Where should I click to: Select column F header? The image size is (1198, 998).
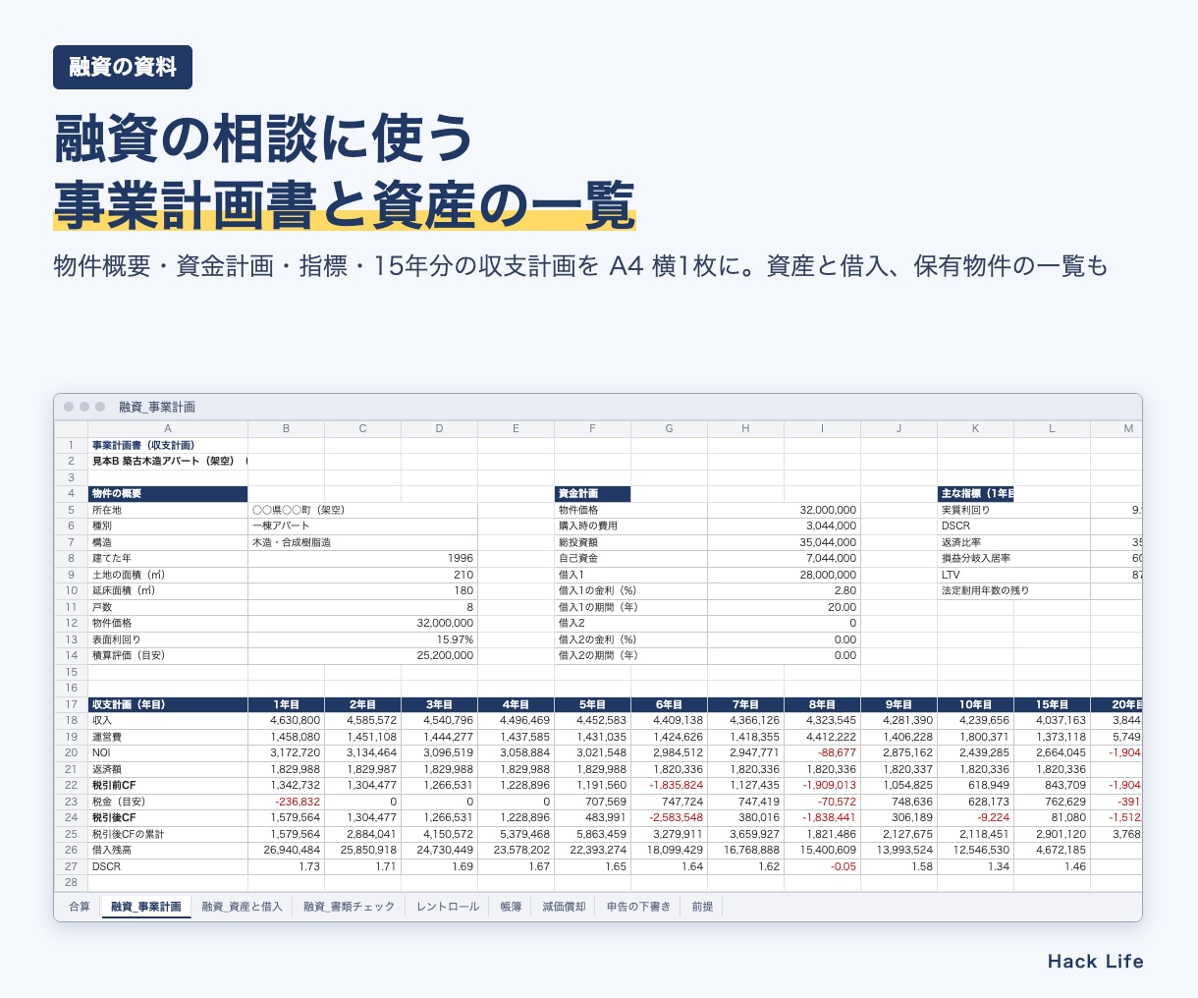coord(592,428)
